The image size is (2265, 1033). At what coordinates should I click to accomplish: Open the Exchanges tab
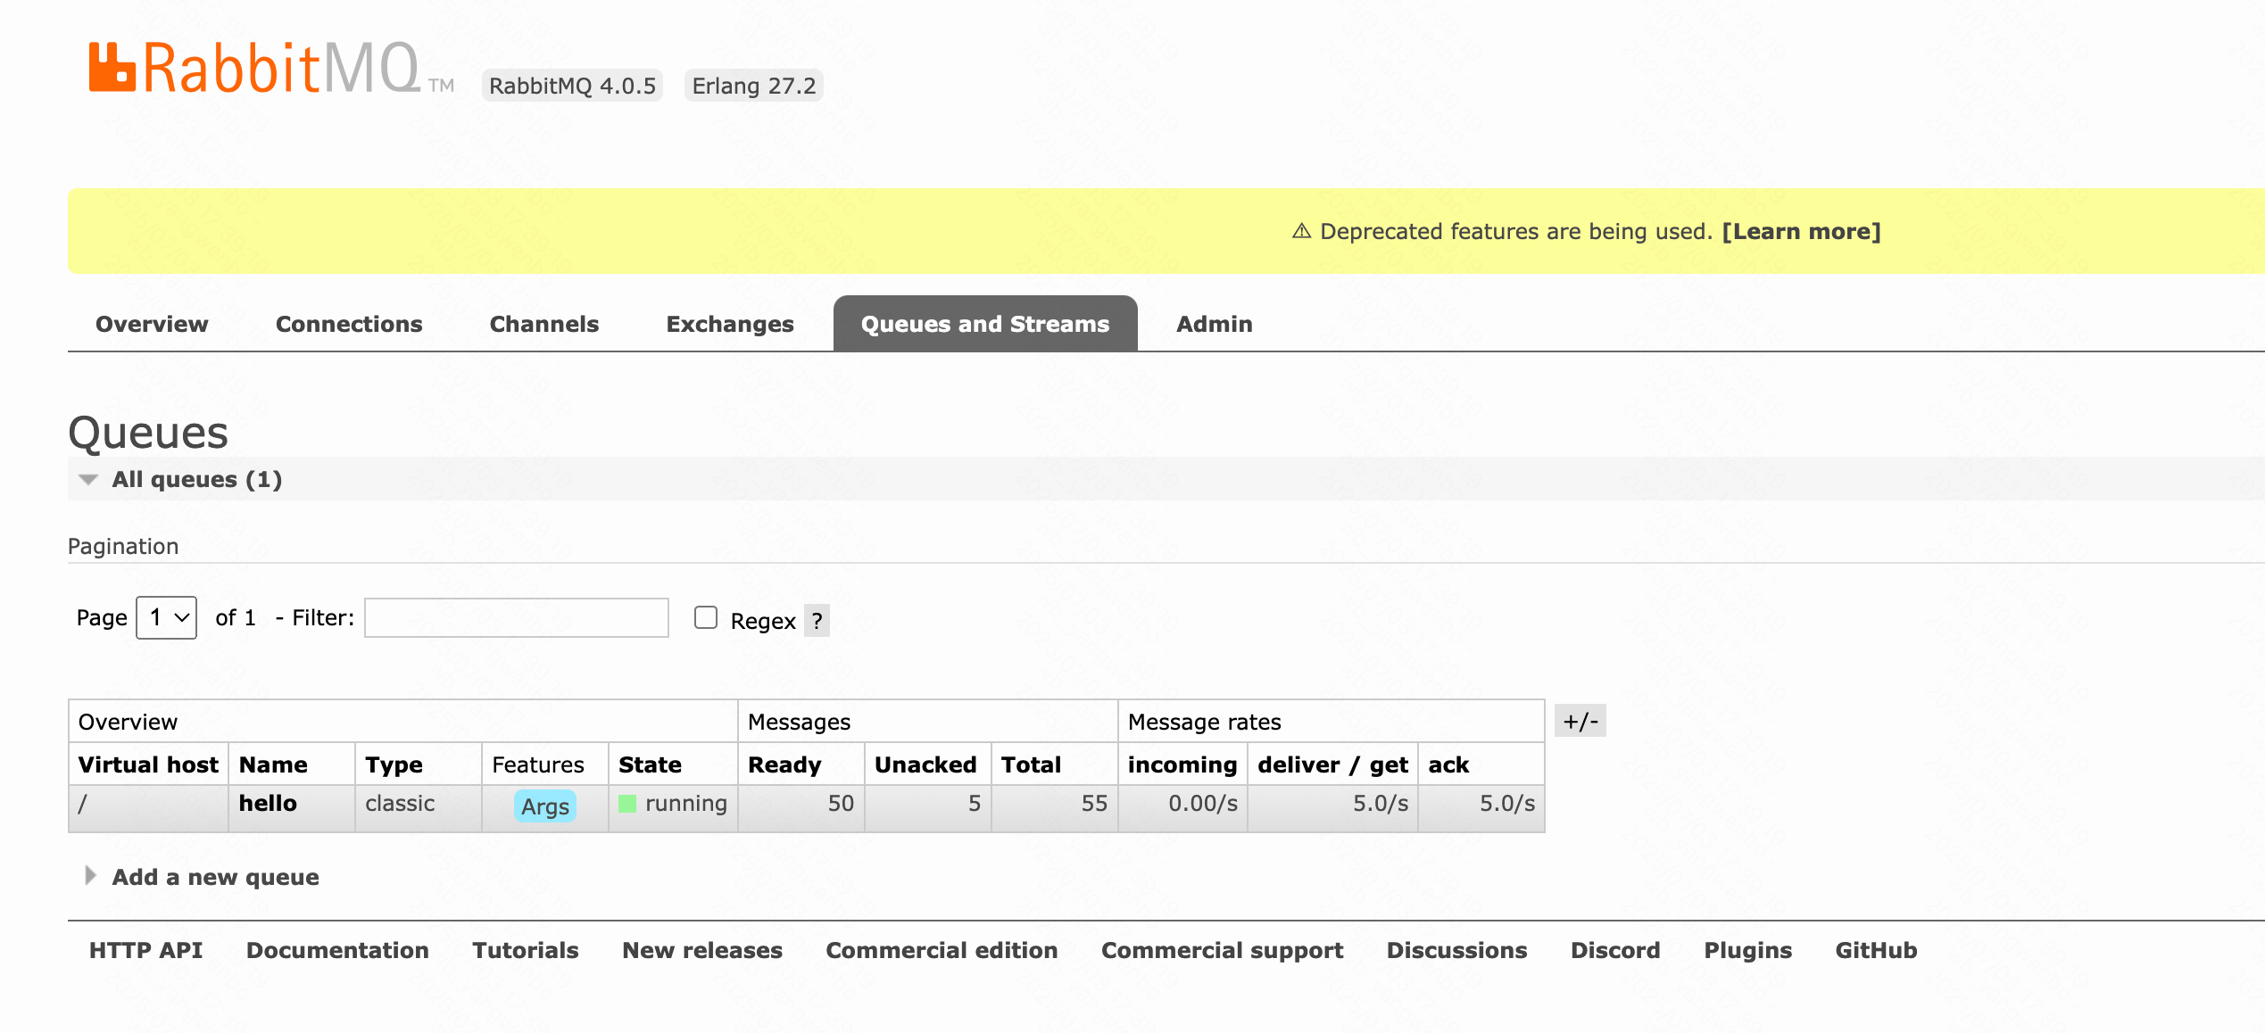(729, 324)
